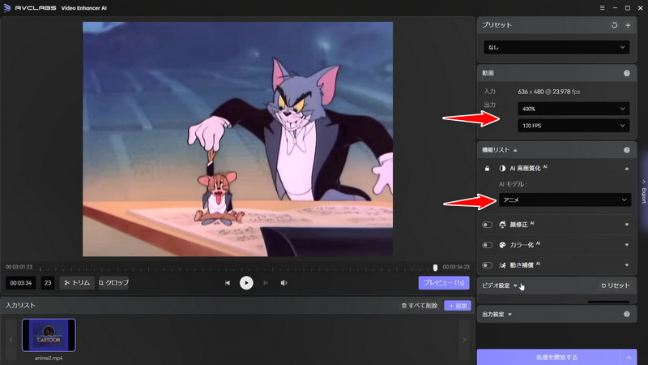This screenshot has height=365, width=648.
Task: Click the AVCLabs logo icon
Action: click(7, 8)
